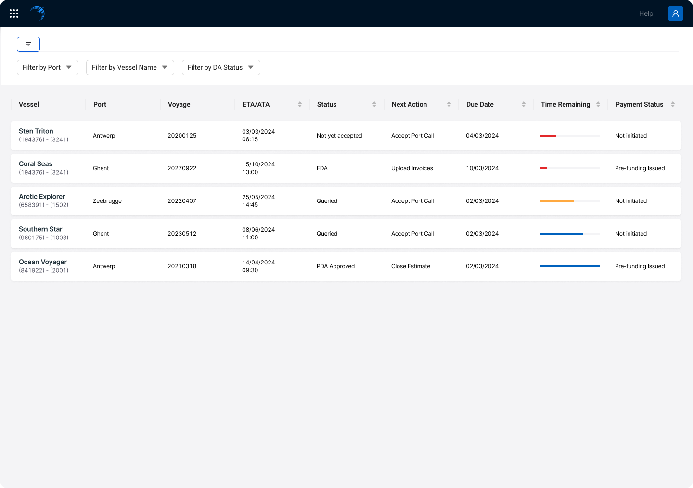Select voyage number 20270922
Viewport: 693px width, 488px height.
[182, 168]
